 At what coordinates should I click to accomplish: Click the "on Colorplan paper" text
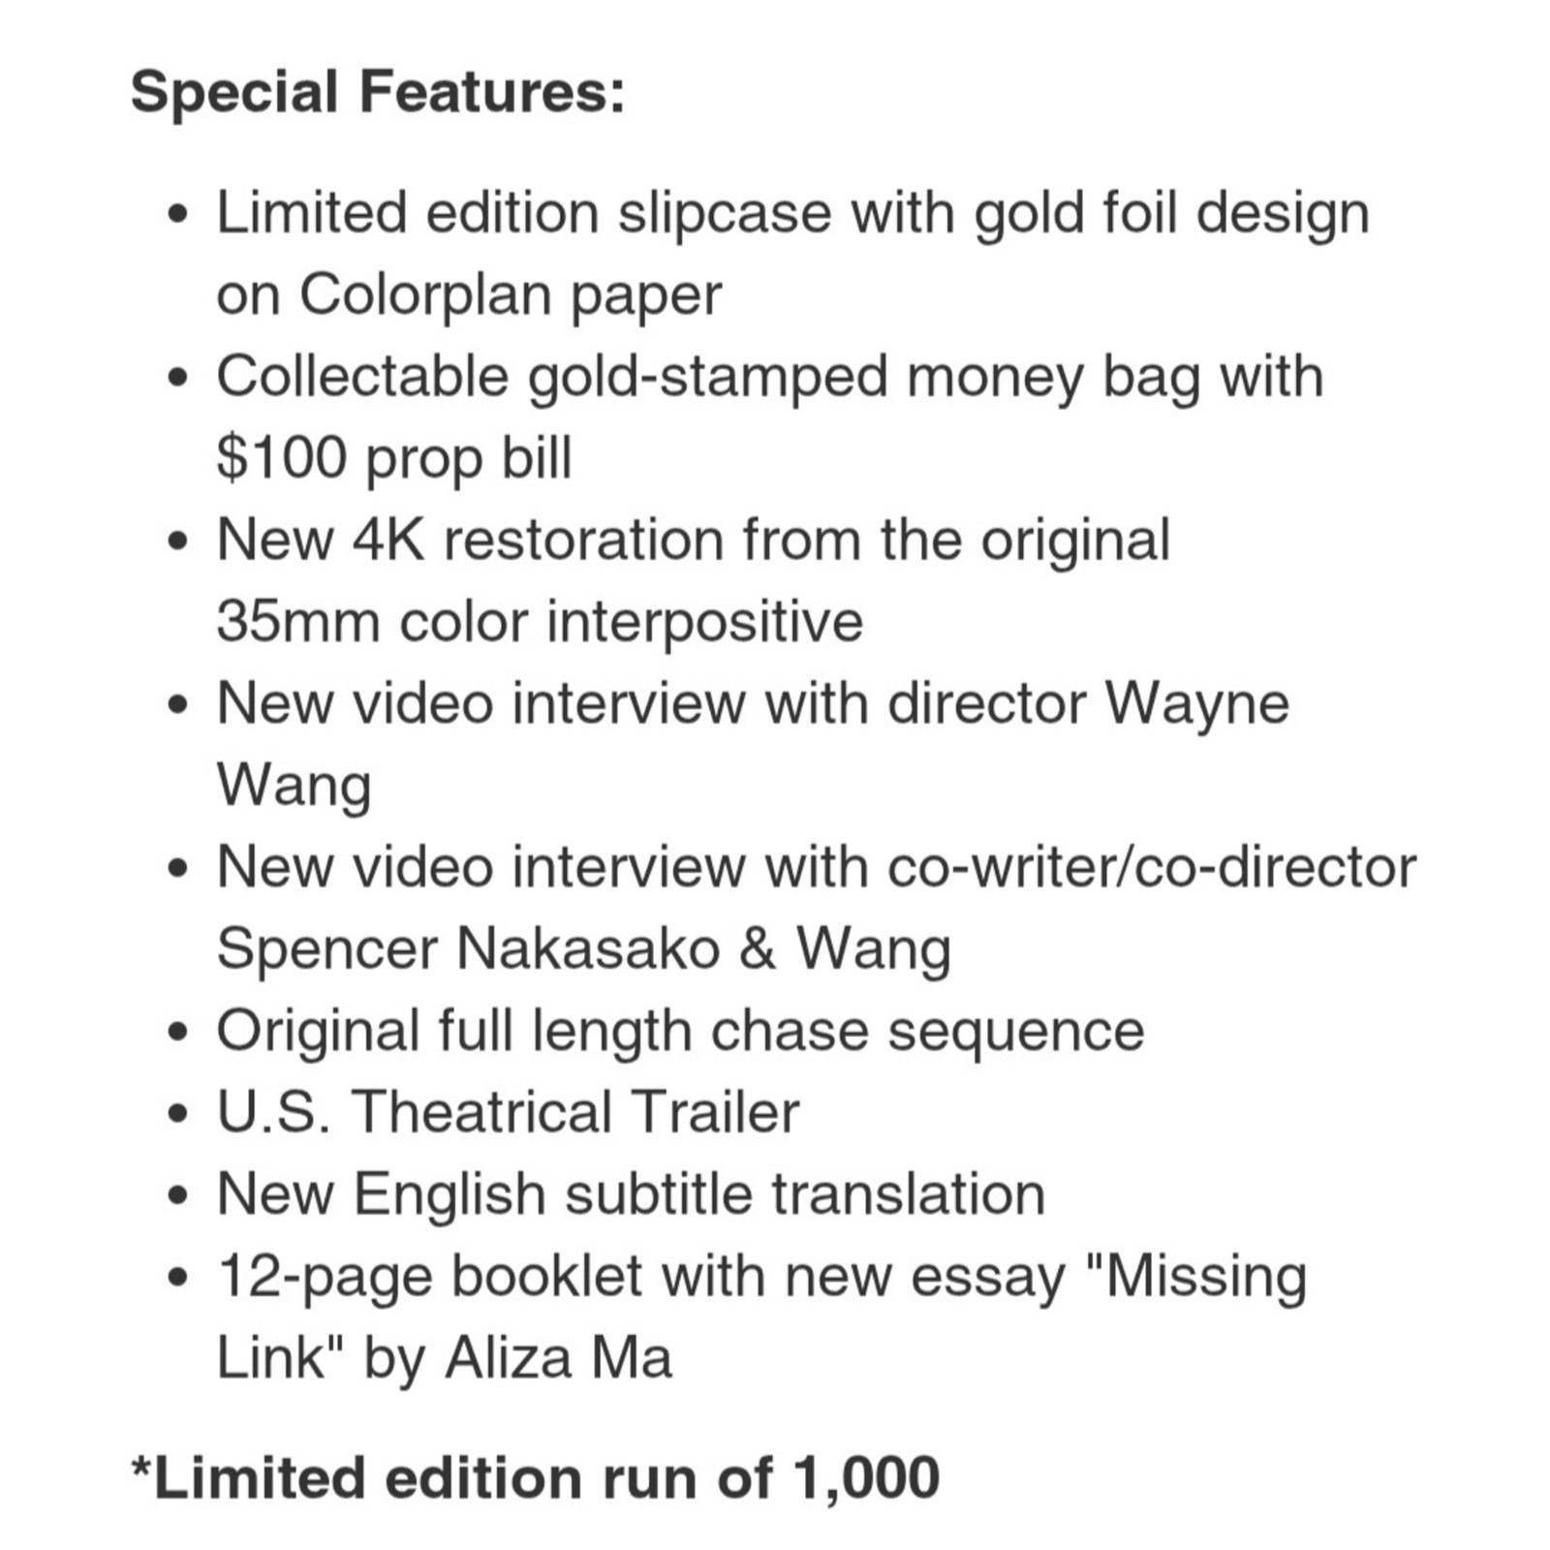click(469, 295)
